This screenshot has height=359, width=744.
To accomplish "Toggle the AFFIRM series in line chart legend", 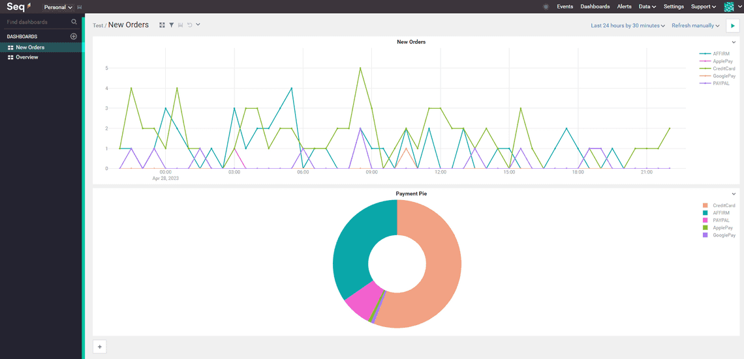I will pyautogui.click(x=721, y=53).
